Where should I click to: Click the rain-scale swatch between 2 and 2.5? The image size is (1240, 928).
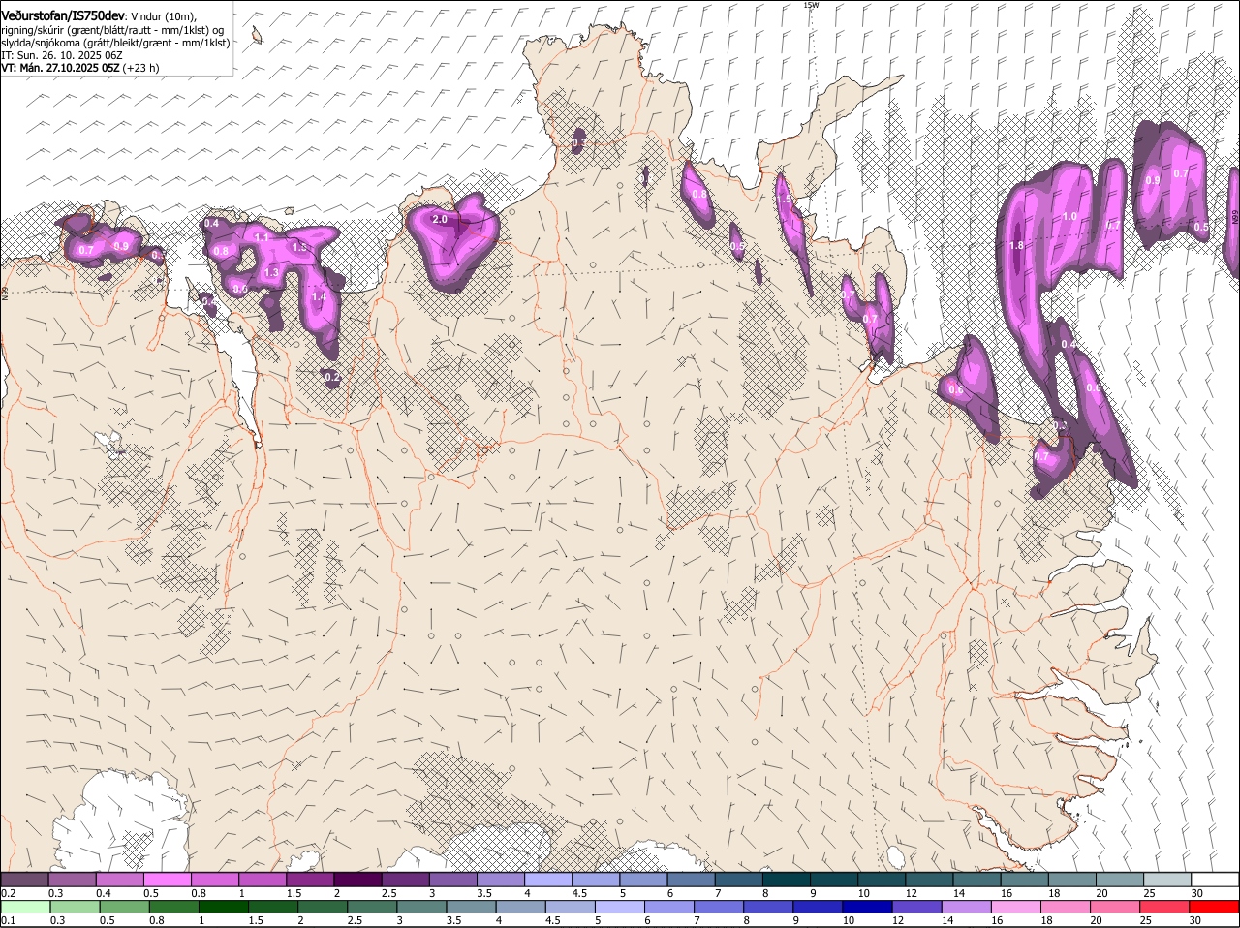(323, 907)
